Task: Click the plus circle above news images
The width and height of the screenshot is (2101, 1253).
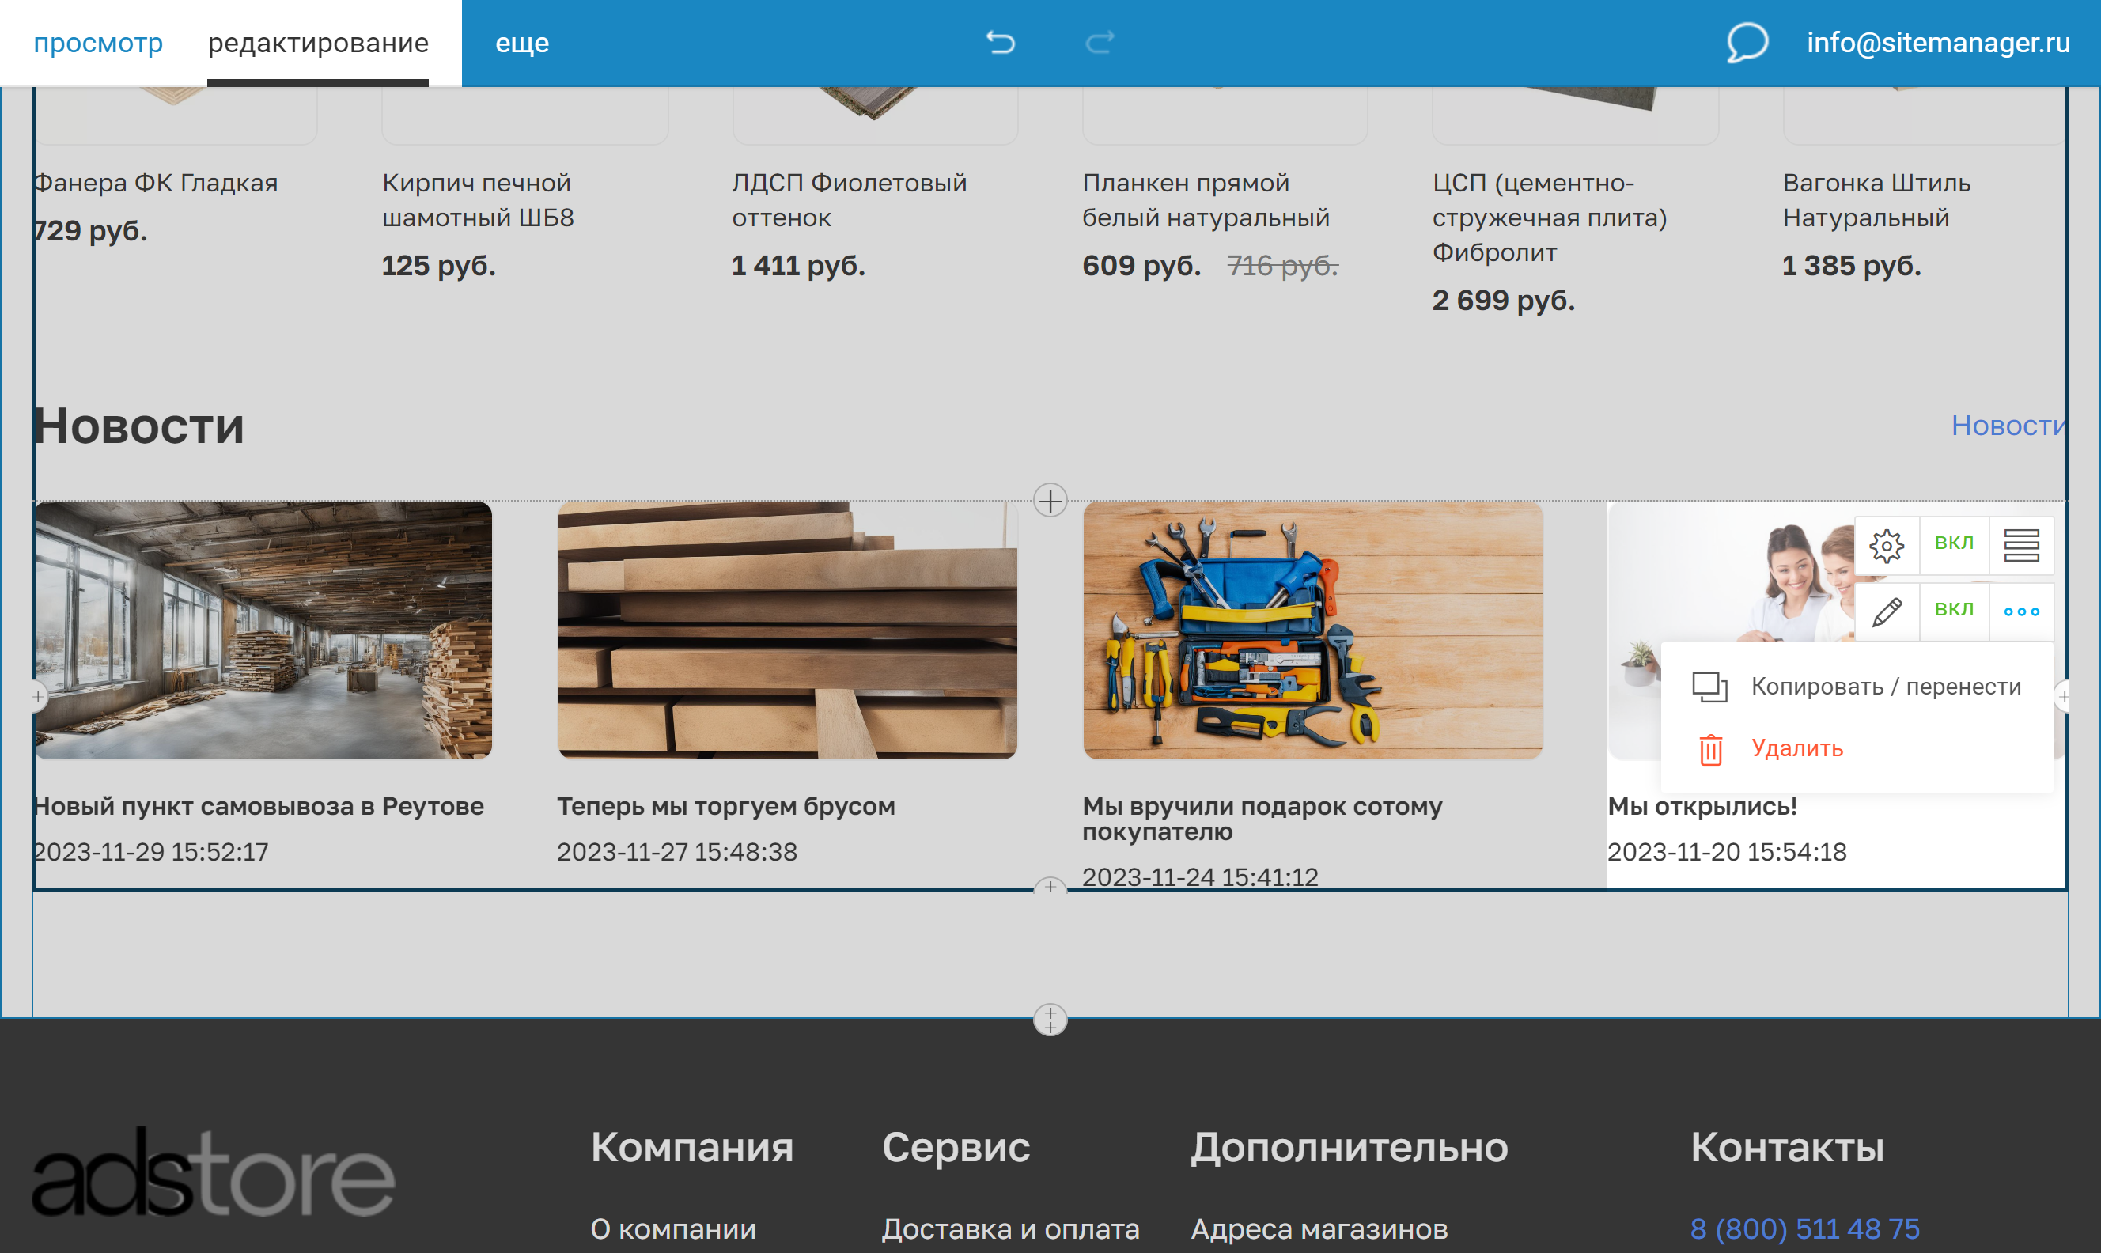Action: [x=1050, y=502]
